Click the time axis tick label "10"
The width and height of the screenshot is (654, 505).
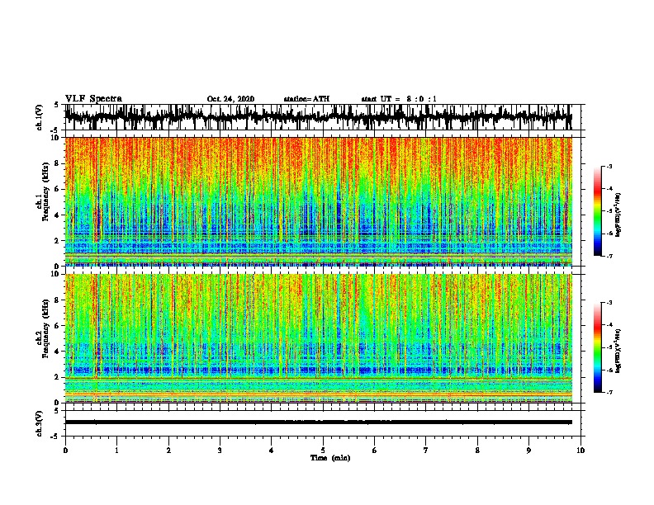pyautogui.click(x=581, y=451)
